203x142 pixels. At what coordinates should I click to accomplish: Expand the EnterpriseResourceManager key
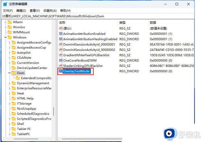click(10, 88)
